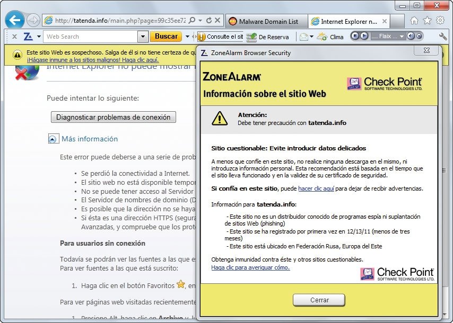
Task: Click the ZoneAlarm ZA logo icon
Action: click(x=28, y=37)
